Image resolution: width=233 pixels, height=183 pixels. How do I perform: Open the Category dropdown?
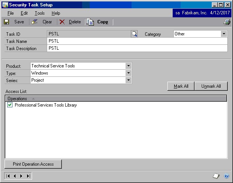click(224, 34)
